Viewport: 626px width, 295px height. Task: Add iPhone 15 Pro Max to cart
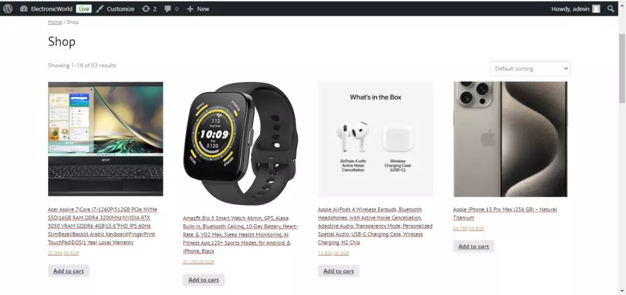pyautogui.click(x=473, y=246)
